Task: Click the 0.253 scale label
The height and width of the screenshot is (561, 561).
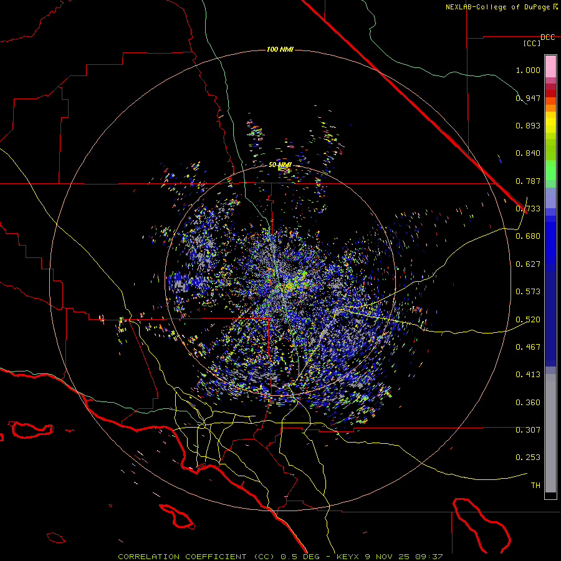Action: (528, 458)
